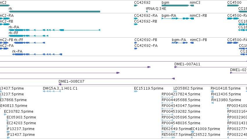
Task: Click the RE56667.5prime EST label
Action: tap(176, 135)
